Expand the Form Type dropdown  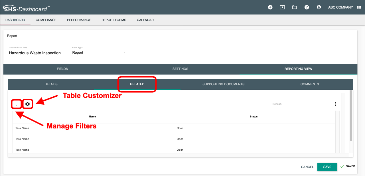(124, 53)
